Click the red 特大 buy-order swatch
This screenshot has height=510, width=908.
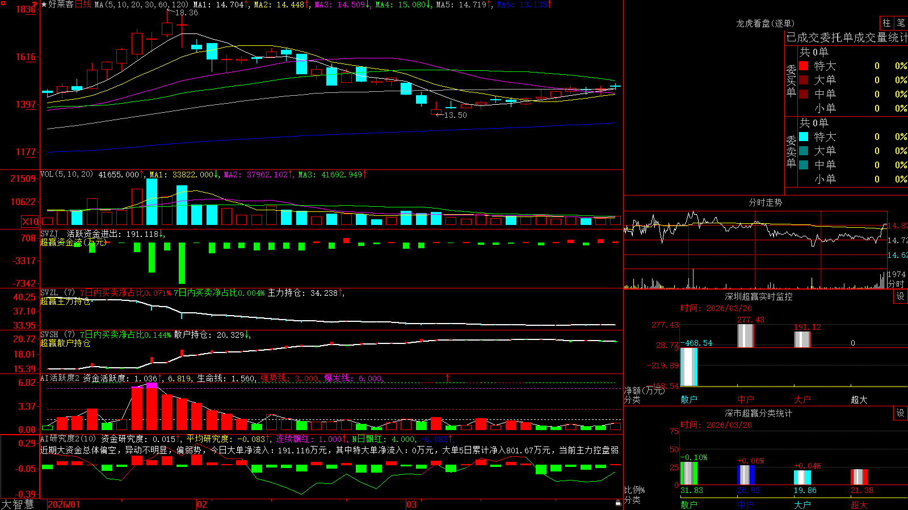804,66
